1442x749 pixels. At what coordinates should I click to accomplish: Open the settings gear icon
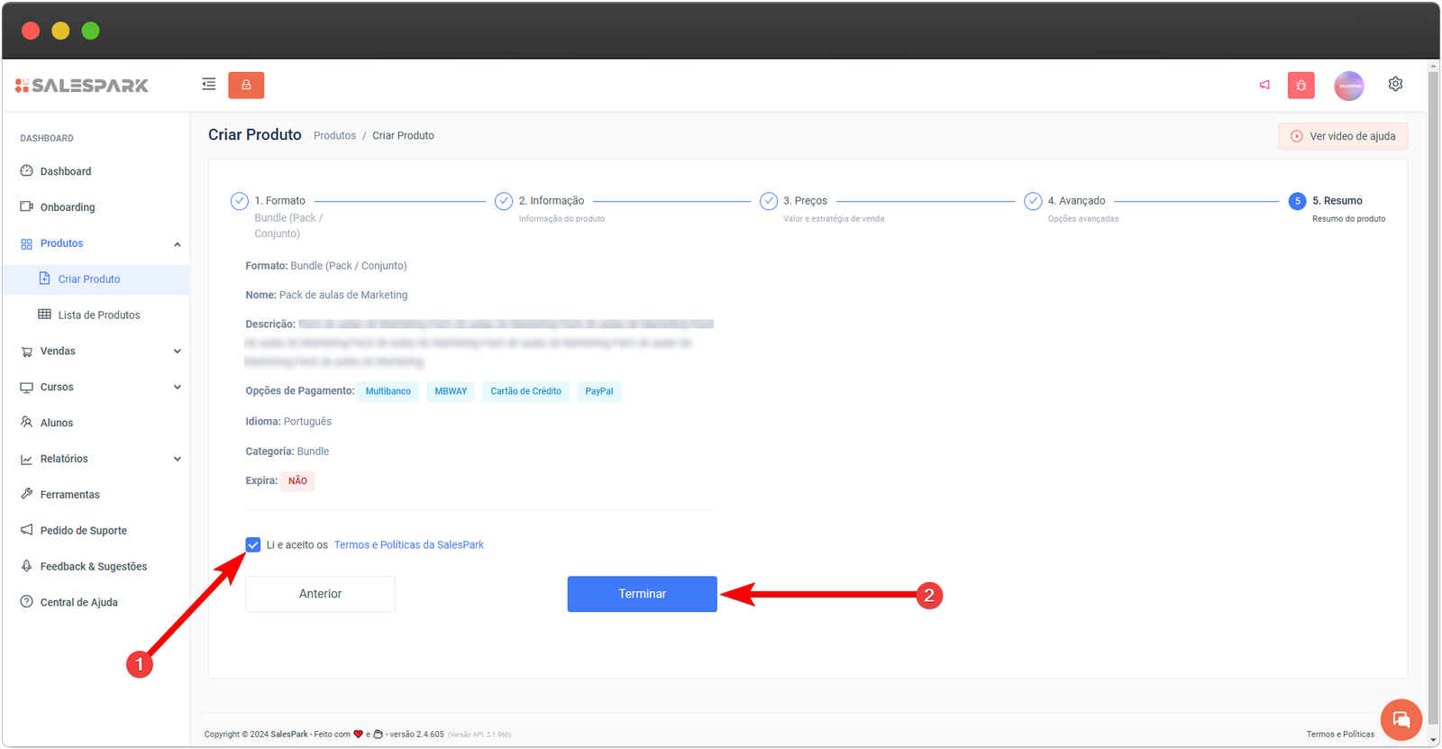(1395, 84)
